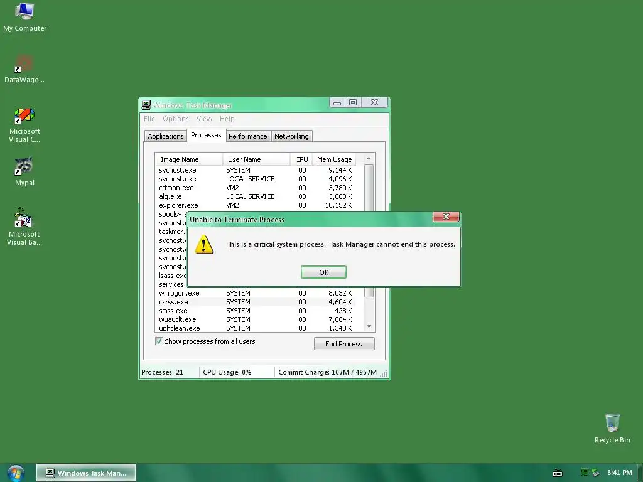643x482 pixels.
Task: Select the smss.exe process row
Action: [256, 311]
